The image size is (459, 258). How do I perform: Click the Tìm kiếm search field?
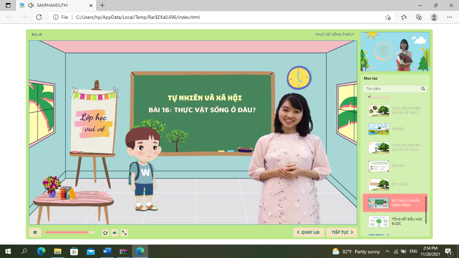point(391,89)
